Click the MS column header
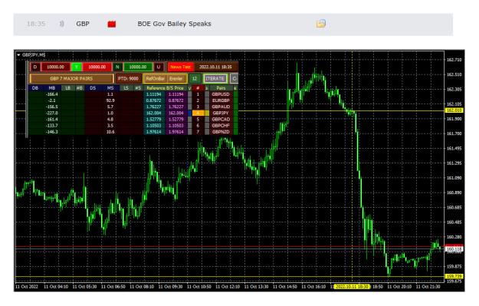Screen dimensions: 479x306 click(110, 88)
